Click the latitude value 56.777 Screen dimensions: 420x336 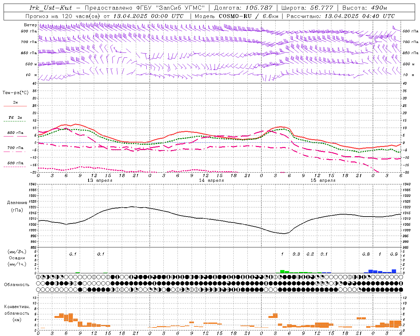pos(322,8)
